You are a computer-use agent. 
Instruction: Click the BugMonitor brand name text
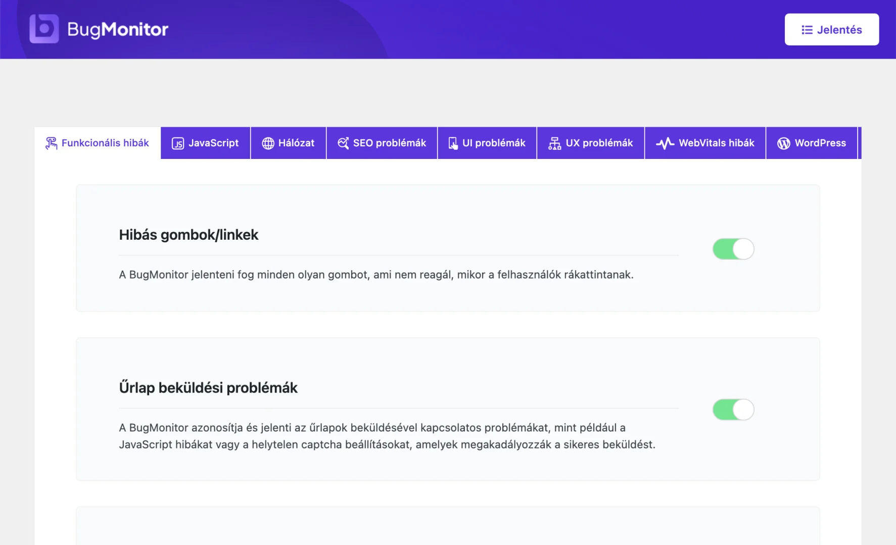tap(118, 30)
